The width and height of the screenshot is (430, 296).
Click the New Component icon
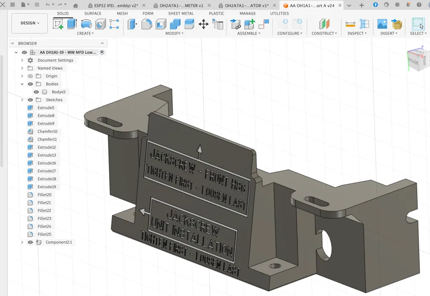click(249, 24)
